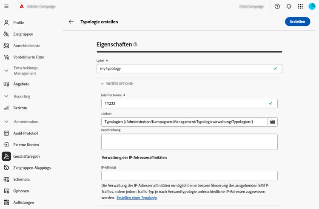
Task: Click the info icon next to Eigenschaften
Action: [136, 44]
